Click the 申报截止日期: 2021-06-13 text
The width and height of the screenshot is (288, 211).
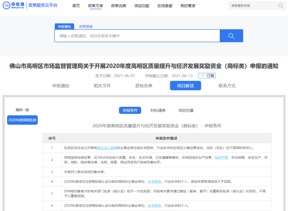pyautogui.click(x=169, y=76)
